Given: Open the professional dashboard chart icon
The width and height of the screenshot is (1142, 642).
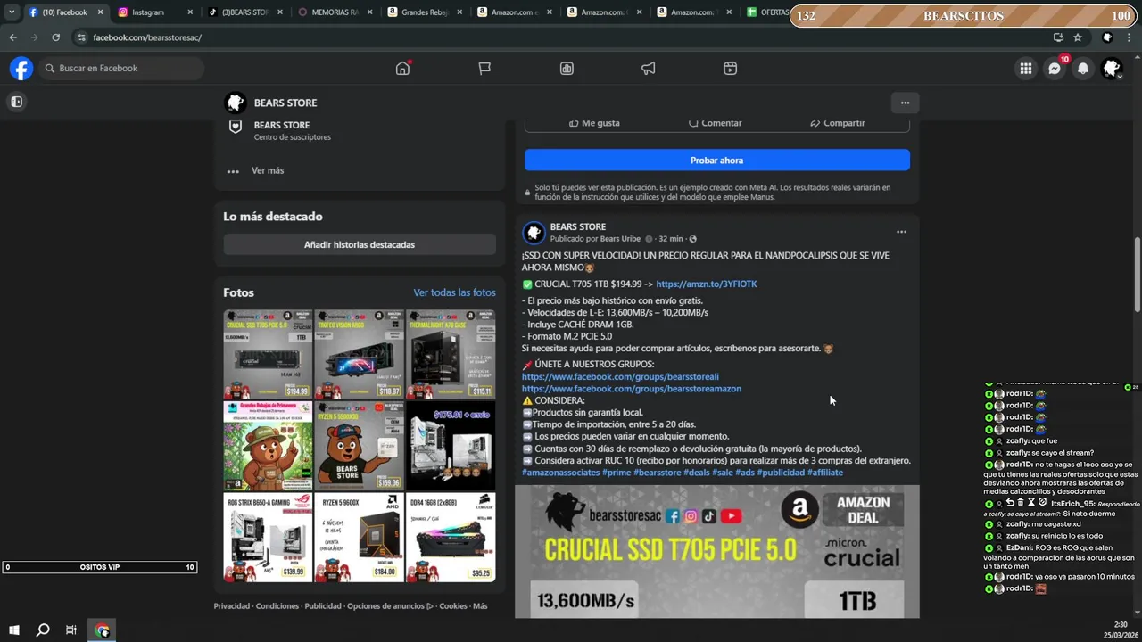Looking at the screenshot, I should click(567, 69).
